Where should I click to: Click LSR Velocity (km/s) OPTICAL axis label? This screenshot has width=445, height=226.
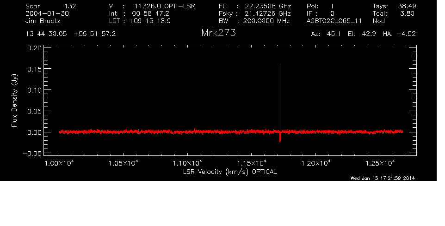click(230, 172)
